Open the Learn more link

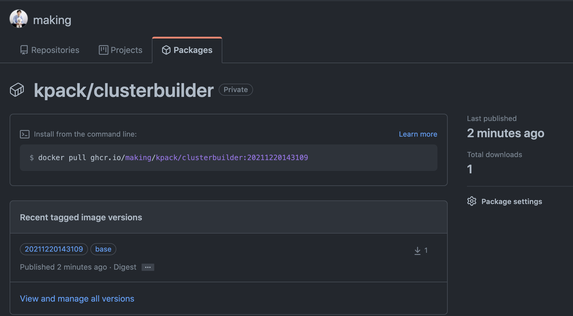tap(418, 134)
